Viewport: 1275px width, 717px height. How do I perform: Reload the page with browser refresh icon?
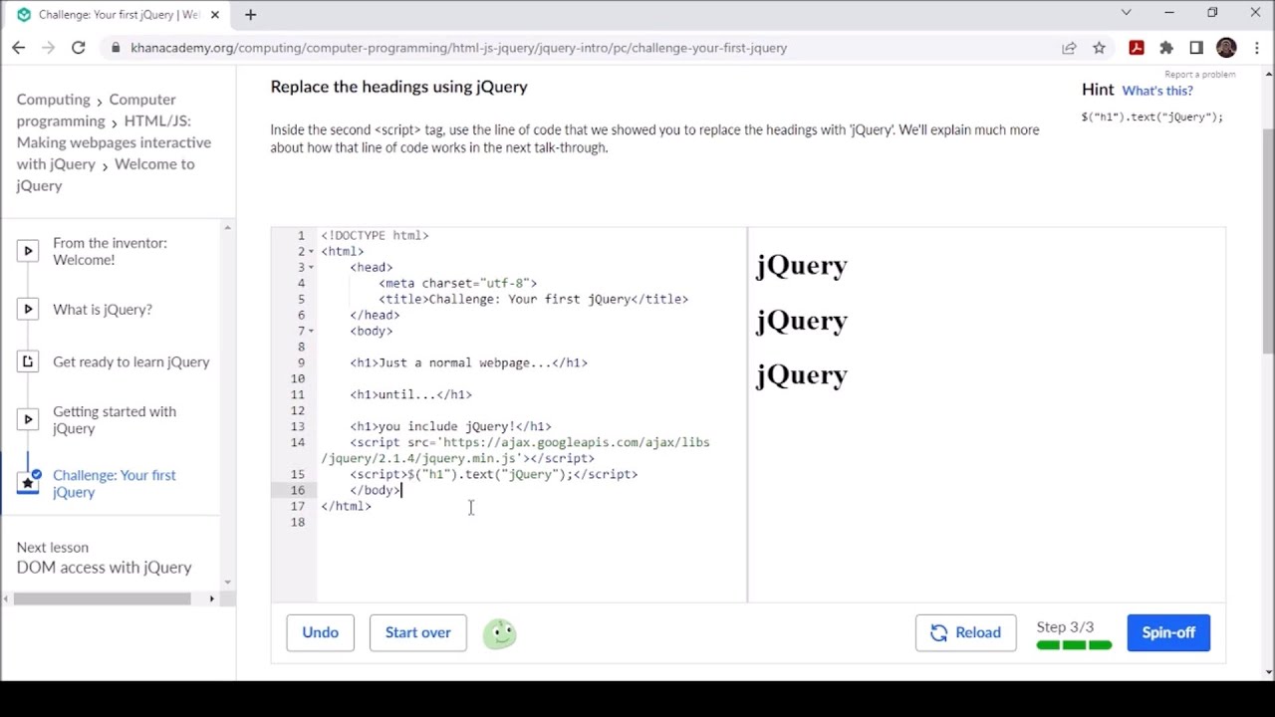coord(78,48)
